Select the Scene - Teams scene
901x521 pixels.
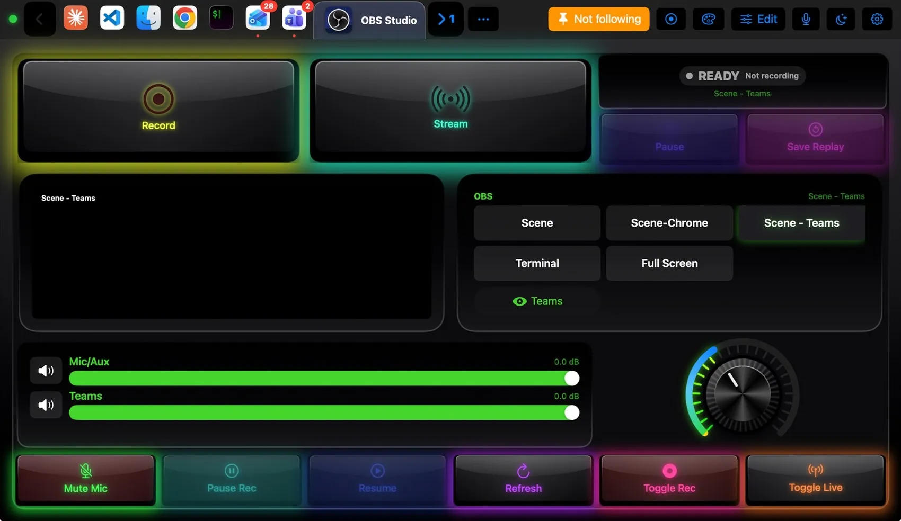pos(801,223)
